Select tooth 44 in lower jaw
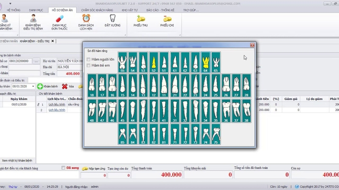This screenshot has width=339, height=190. [133, 111]
